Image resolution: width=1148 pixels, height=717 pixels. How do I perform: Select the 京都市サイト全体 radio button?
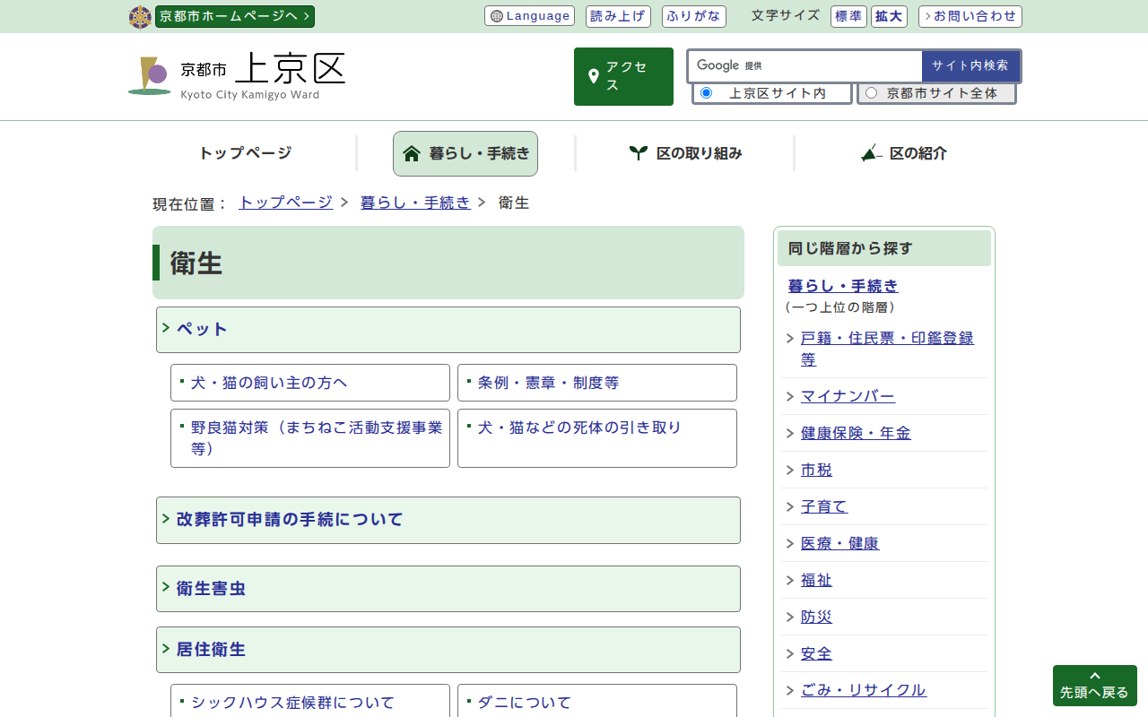click(x=871, y=93)
